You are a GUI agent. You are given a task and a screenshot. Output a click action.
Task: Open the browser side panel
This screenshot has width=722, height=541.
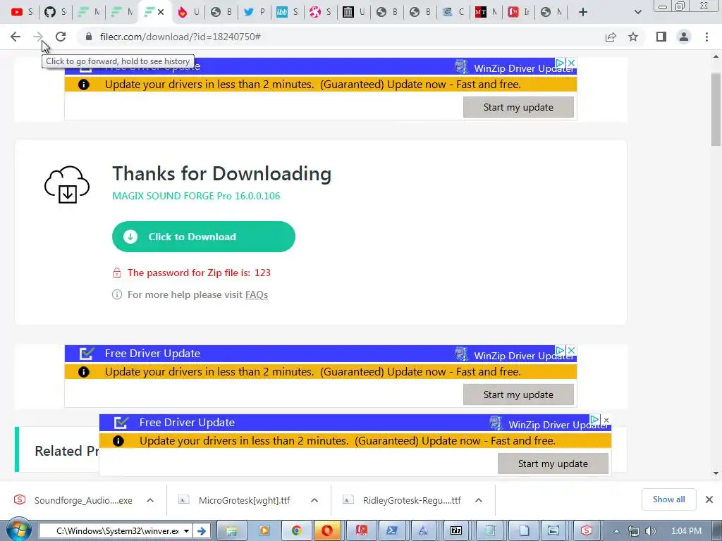click(x=661, y=37)
